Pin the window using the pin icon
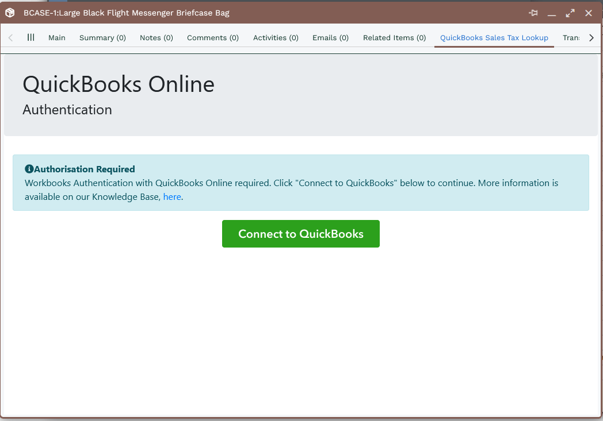 coord(533,13)
